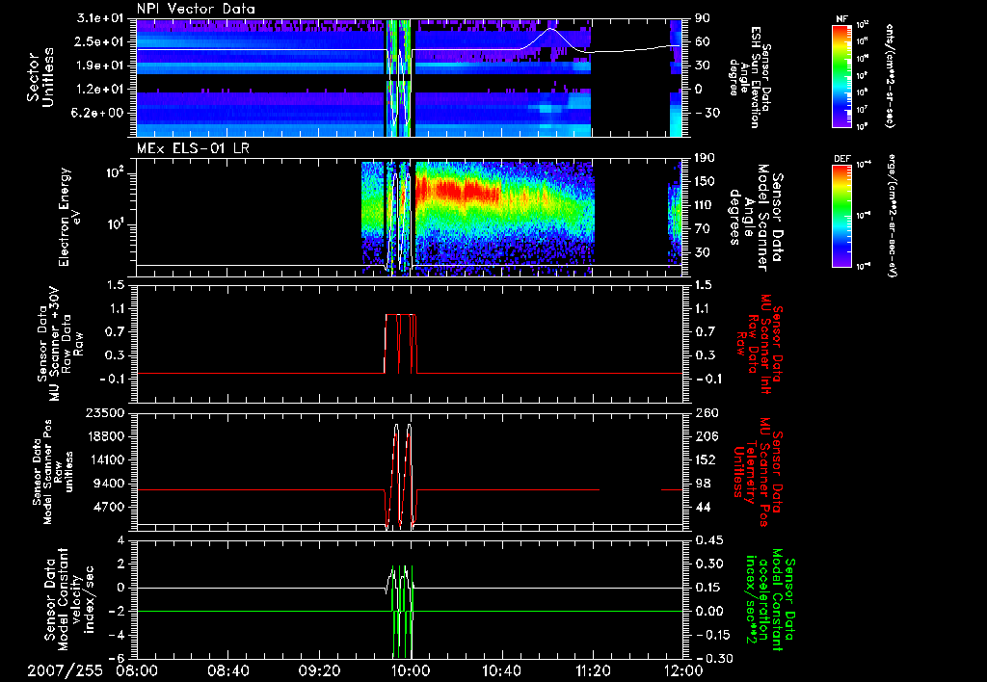The width and height of the screenshot is (987, 682).
Task: Click the 206 telemetry tick value
Action: [706, 436]
